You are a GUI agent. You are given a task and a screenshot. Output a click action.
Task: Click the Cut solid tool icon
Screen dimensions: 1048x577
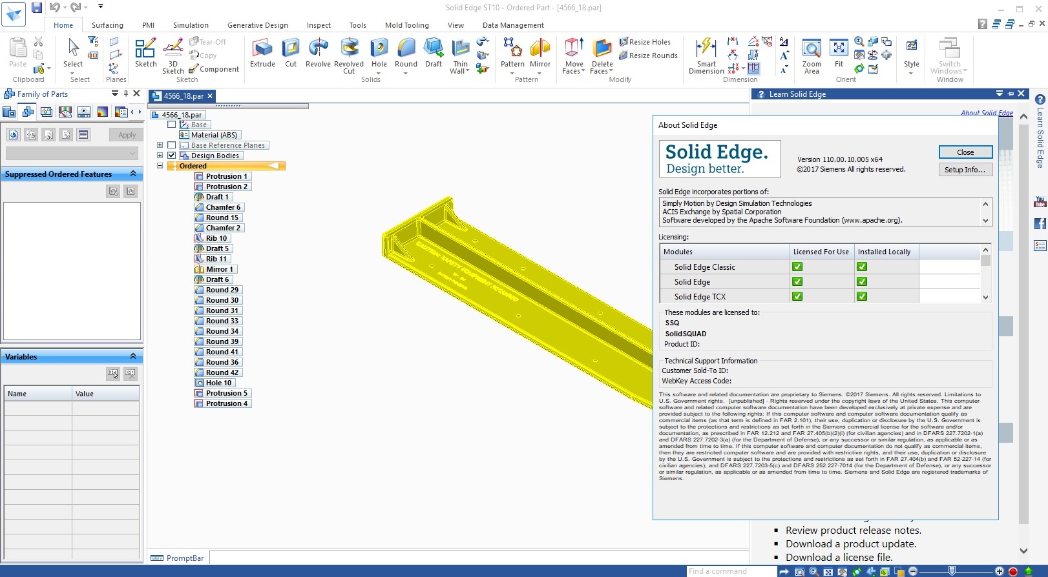(x=291, y=53)
